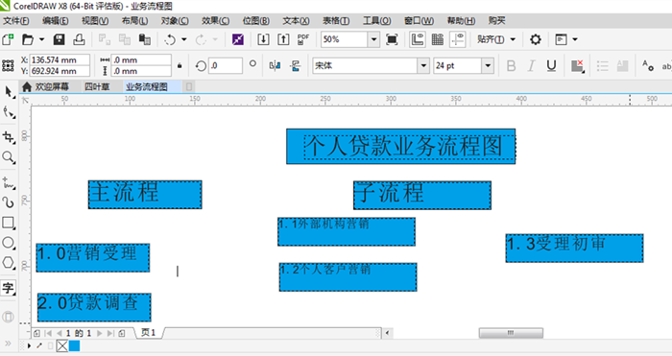
Task: Click the Export icon
Action: point(283,40)
